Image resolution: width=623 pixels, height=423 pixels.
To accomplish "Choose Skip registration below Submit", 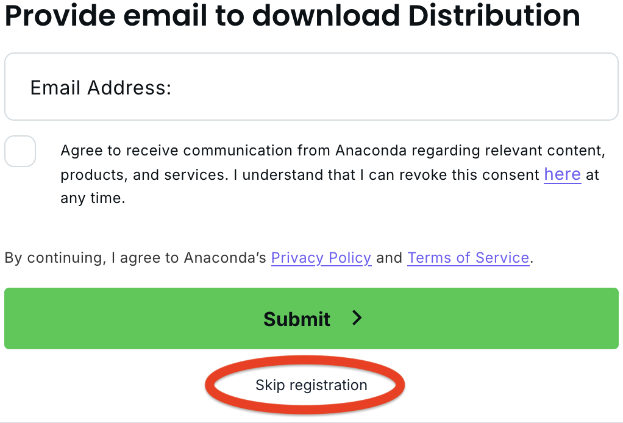I will 311,385.
